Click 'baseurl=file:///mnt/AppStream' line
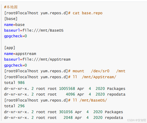 (37, 60)
